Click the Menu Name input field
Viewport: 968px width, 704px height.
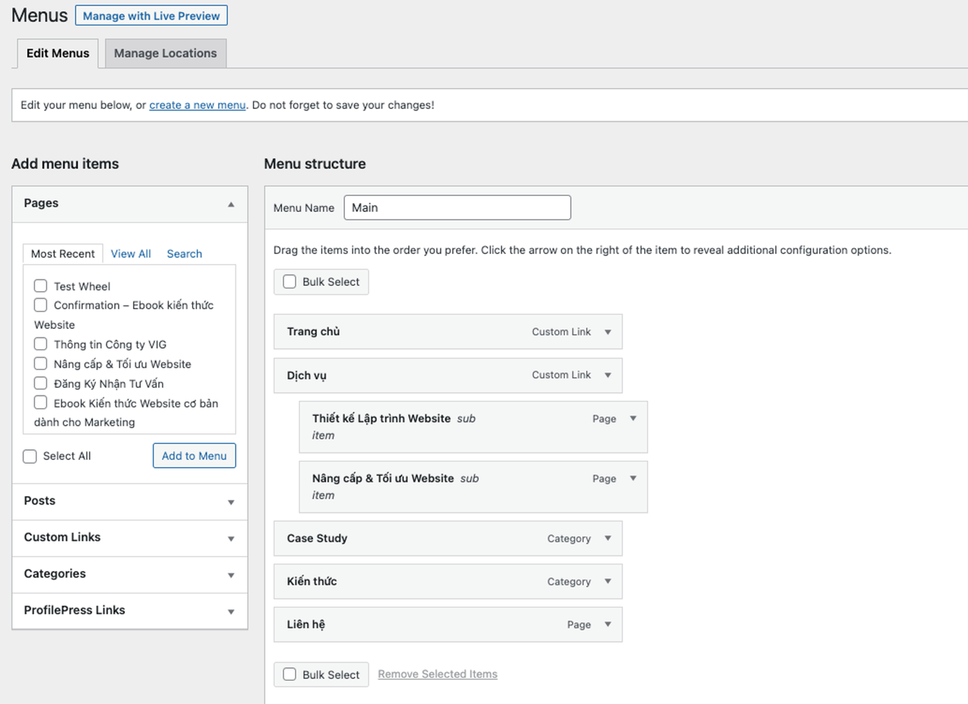pos(457,208)
